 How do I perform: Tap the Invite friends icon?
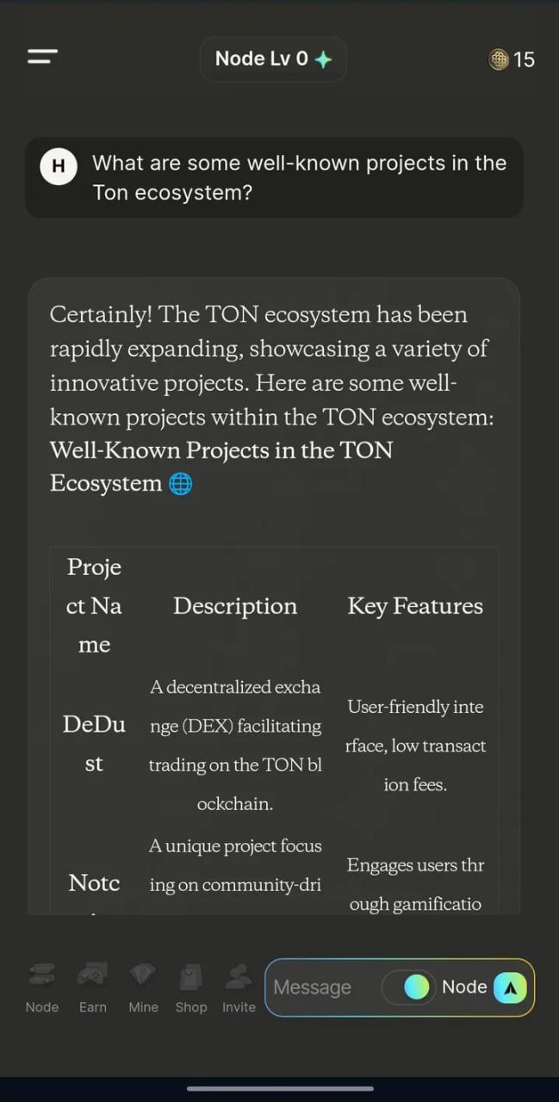[238, 975]
